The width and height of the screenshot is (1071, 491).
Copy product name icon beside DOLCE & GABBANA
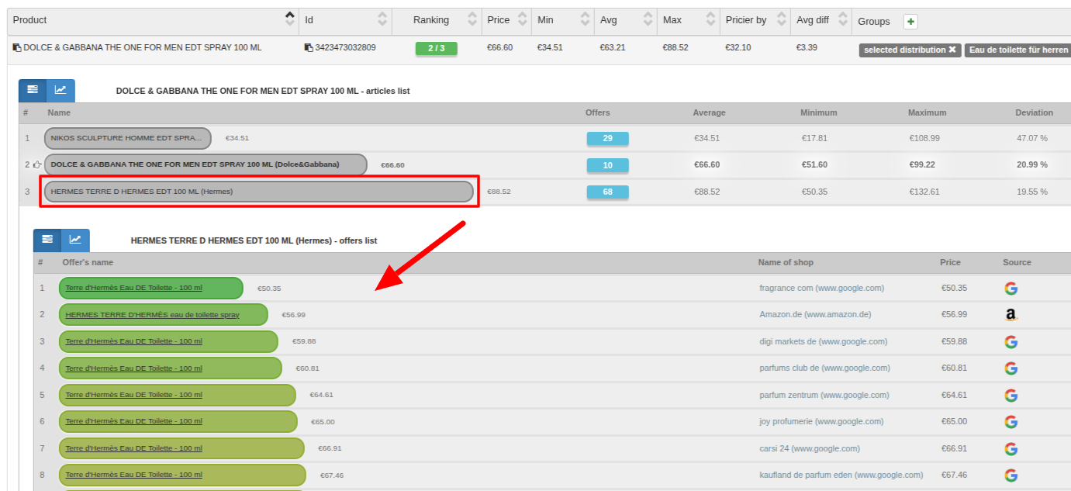tap(17, 48)
